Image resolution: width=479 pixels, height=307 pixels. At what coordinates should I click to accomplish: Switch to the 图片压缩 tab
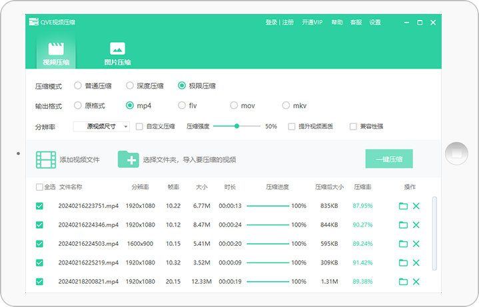pos(117,53)
